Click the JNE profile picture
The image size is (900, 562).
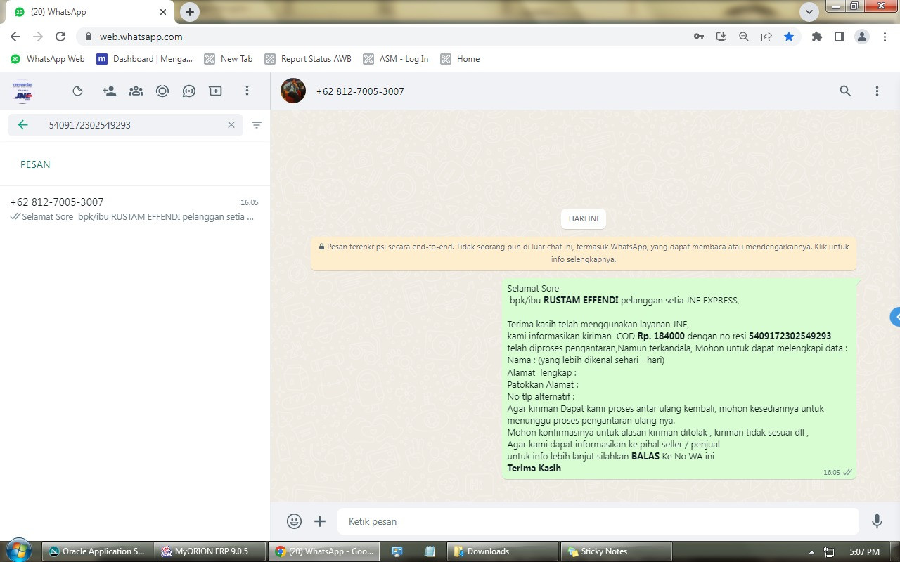tap(23, 91)
